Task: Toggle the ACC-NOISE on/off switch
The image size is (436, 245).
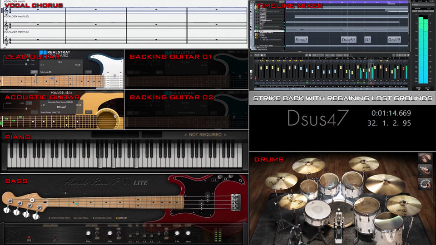Action: [119, 233]
